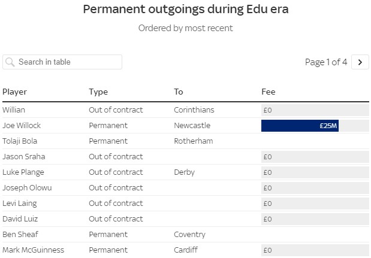
Task: Sort by the To column header
Action: point(179,92)
